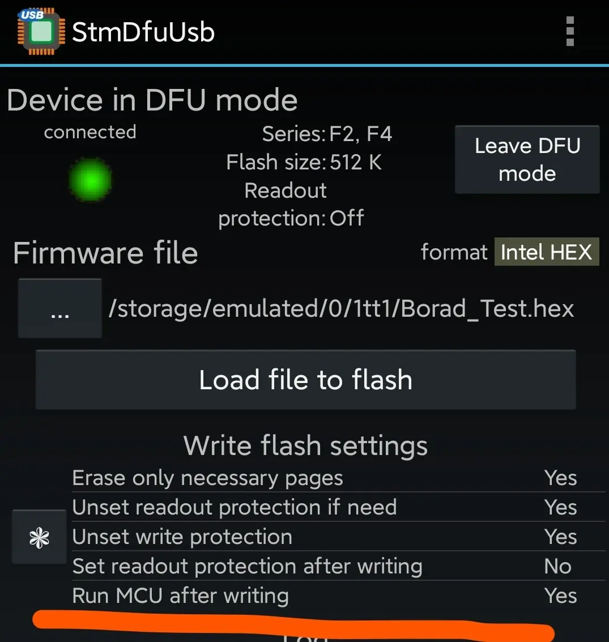Change the Intel HEX format selector

[546, 252]
